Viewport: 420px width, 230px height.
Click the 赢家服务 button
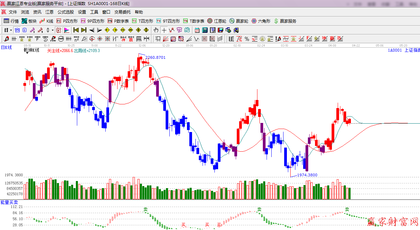tap(285, 21)
